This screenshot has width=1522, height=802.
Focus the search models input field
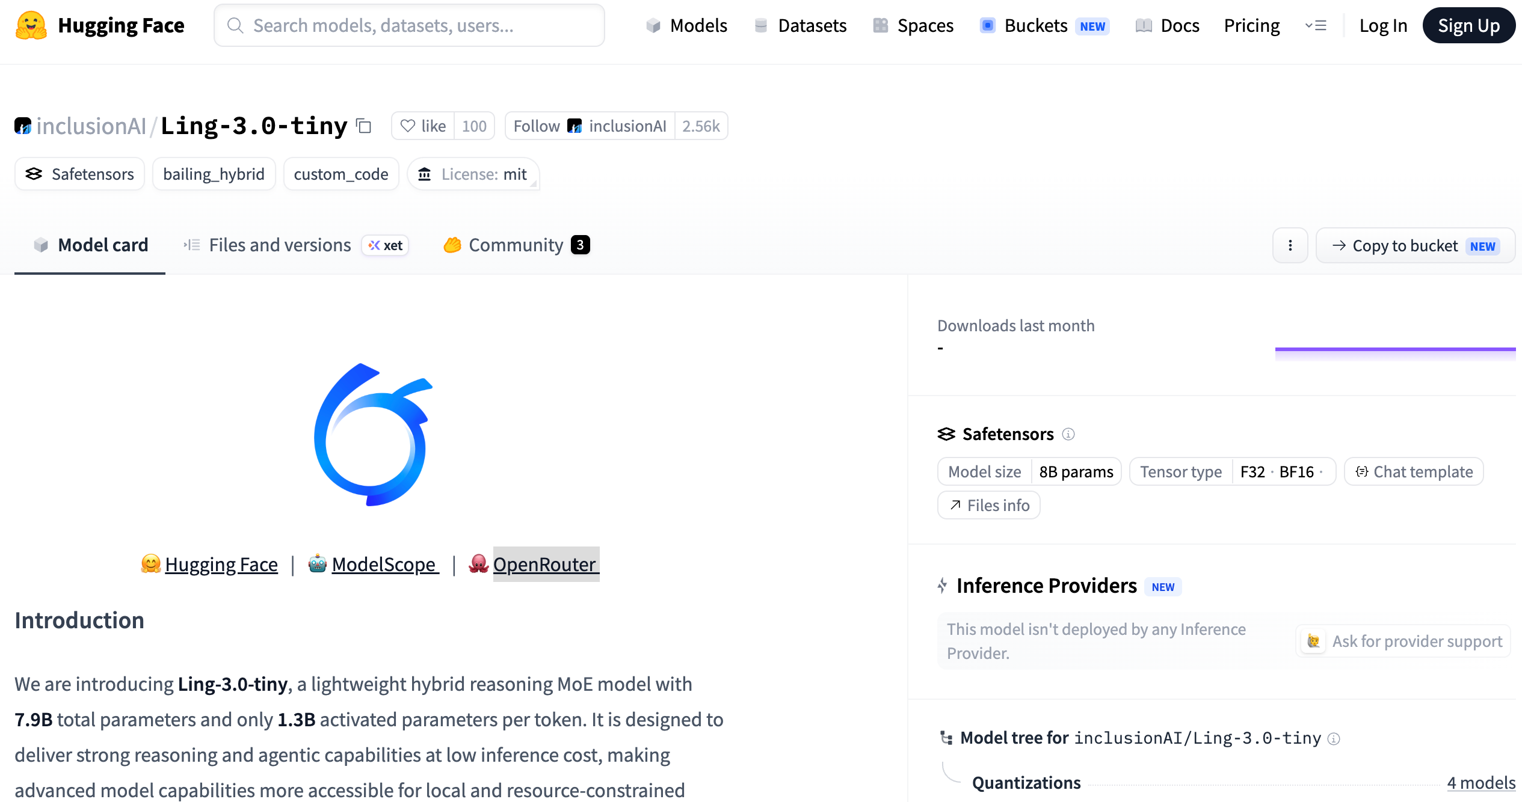pyautogui.click(x=409, y=25)
